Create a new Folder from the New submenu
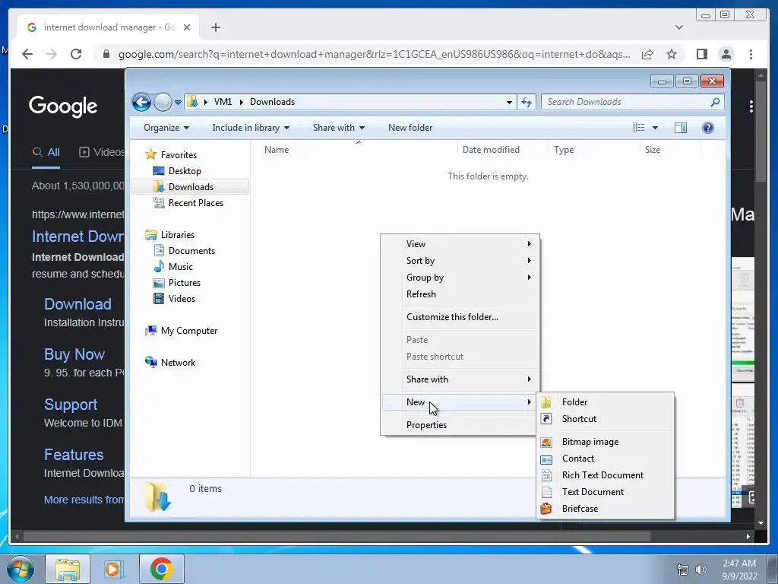The height and width of the screenshot is (584, 778). (606, 402)
